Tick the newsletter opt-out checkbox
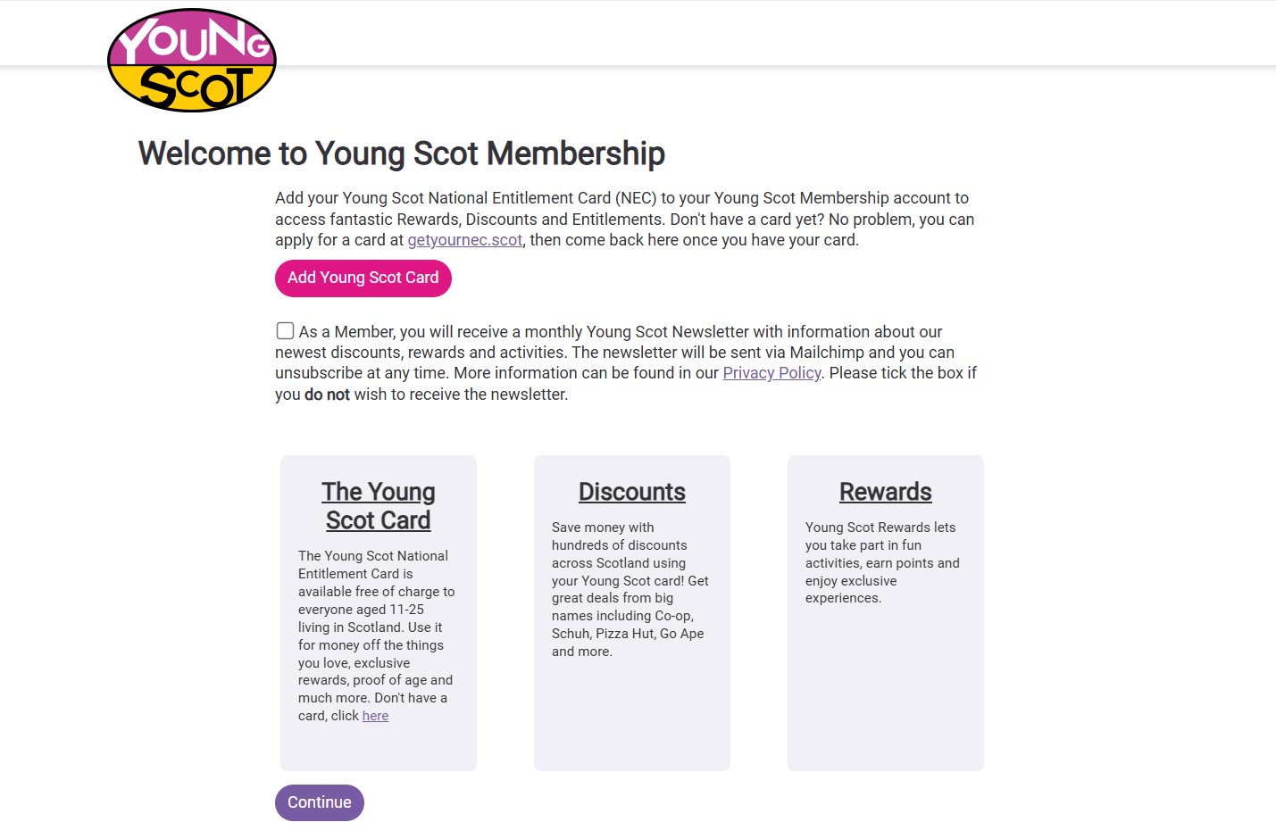Screen dimensions: 1276x839 [x=285, y=331]
